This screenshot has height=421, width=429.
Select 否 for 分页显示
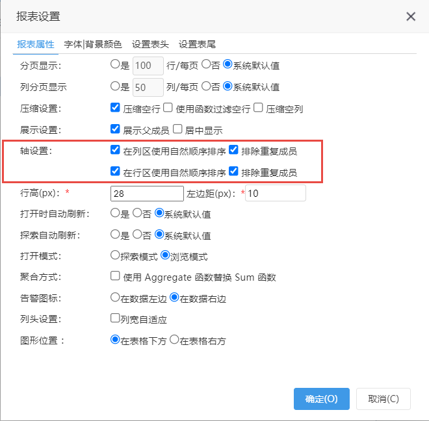coord(206,64)
